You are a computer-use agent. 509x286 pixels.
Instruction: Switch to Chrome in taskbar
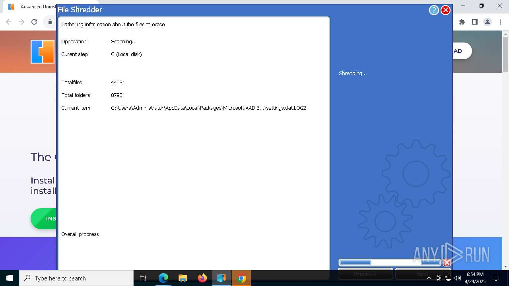point(241,278)
